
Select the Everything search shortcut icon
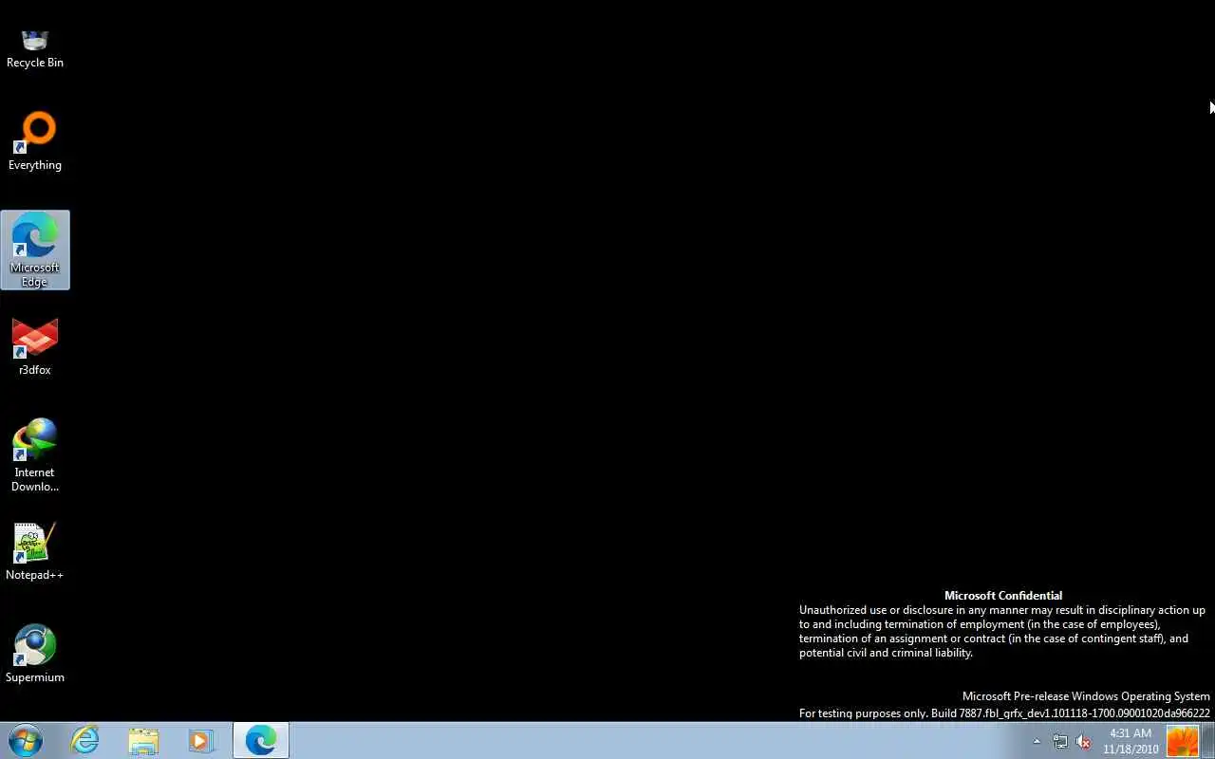click(35, 141)
